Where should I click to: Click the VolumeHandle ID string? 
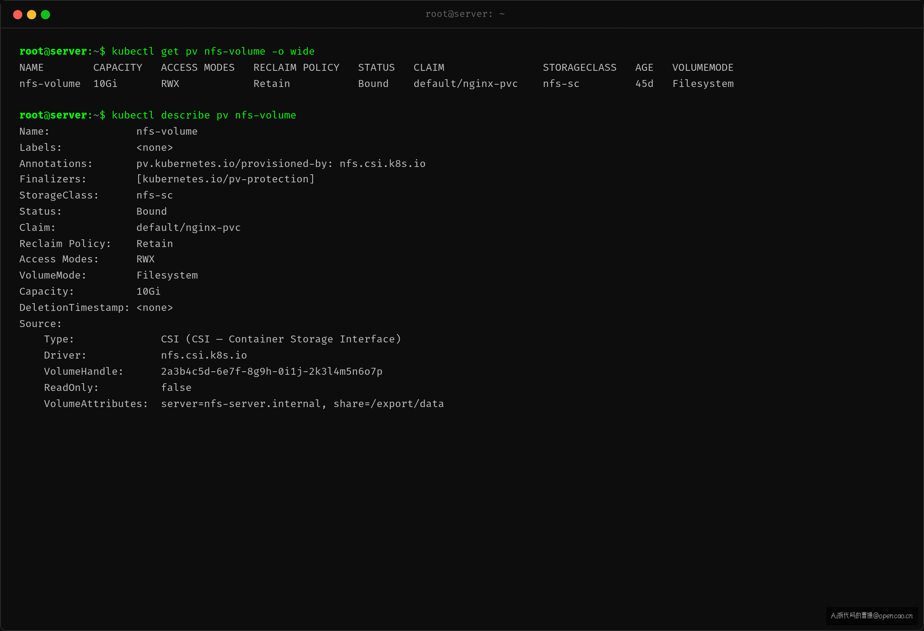(x=271, y=371)
